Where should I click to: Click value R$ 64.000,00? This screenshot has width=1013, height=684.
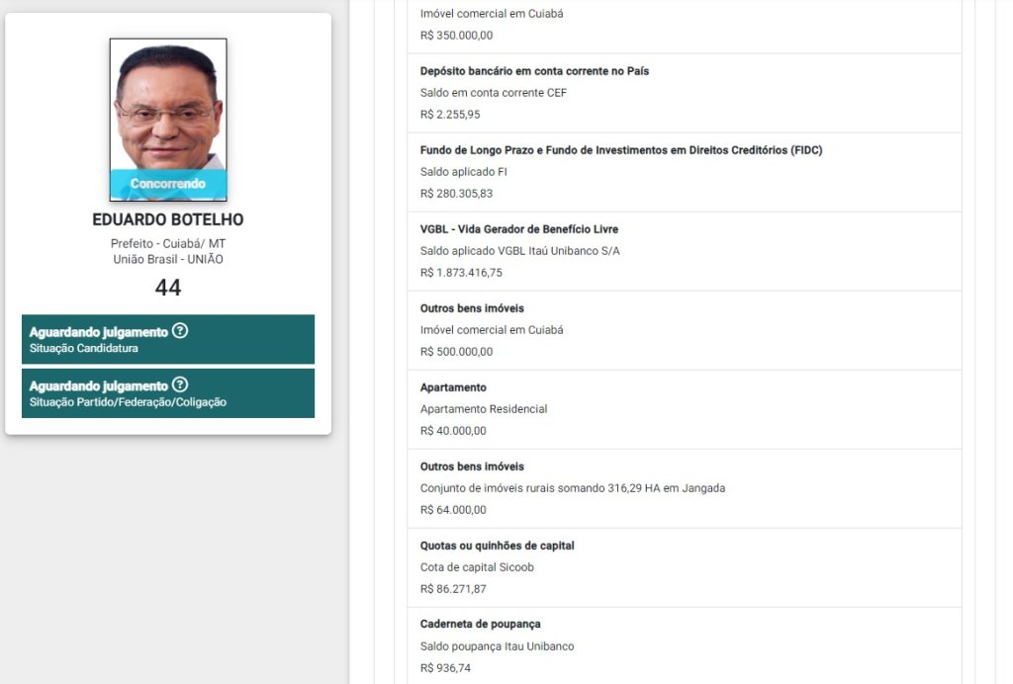tap(453, 510)
